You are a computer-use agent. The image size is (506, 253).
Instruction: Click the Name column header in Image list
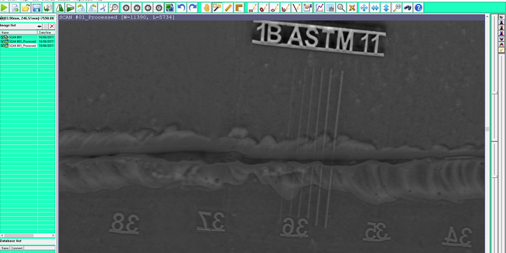[19, 33]
